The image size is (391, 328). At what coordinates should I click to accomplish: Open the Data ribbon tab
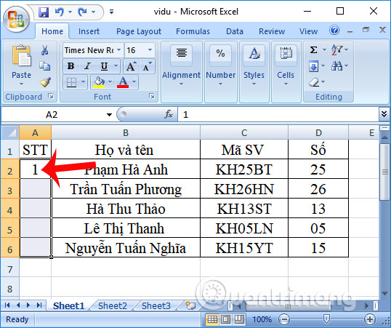point(235,31)
